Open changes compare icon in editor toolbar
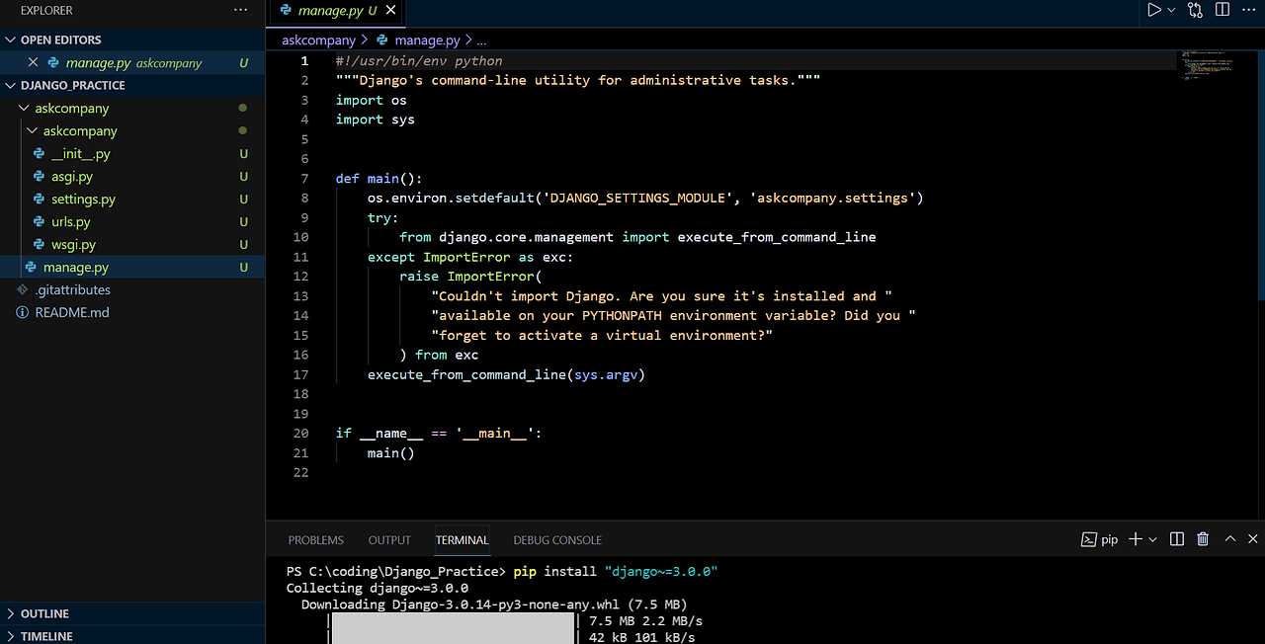Viewport: 1265px width, 644px height. coord(1196,10)
